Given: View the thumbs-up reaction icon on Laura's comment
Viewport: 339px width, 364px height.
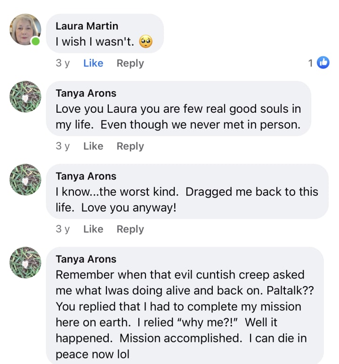Looking at the screenshot, I should [323, 62].
